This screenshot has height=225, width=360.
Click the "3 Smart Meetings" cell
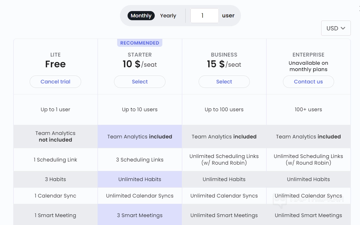pos(140,215)
